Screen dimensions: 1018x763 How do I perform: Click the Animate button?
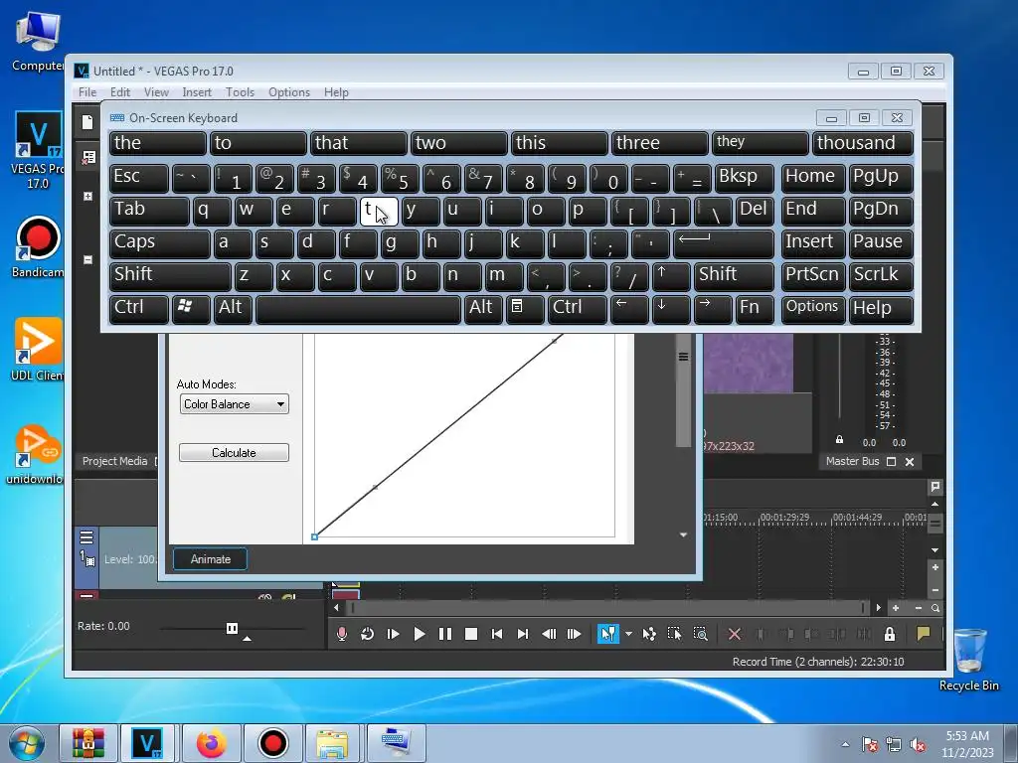pyautogui.click(x=211, y=559)
